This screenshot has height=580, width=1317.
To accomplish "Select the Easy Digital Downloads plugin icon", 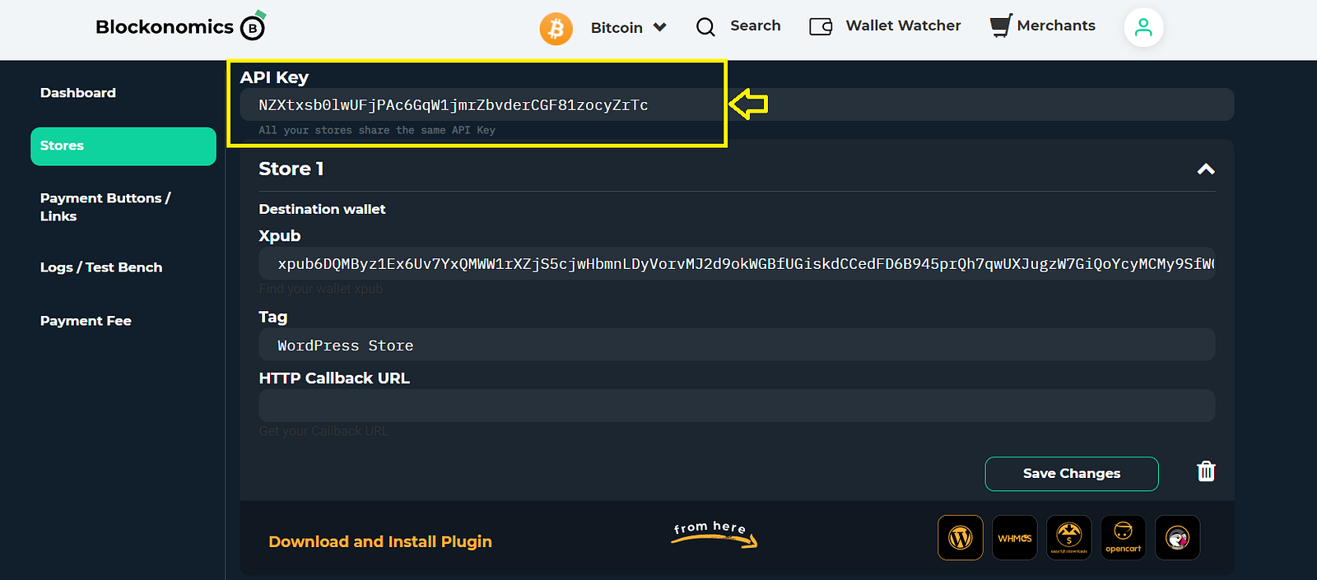I will pyautogui.click(x=1069, y=538).
